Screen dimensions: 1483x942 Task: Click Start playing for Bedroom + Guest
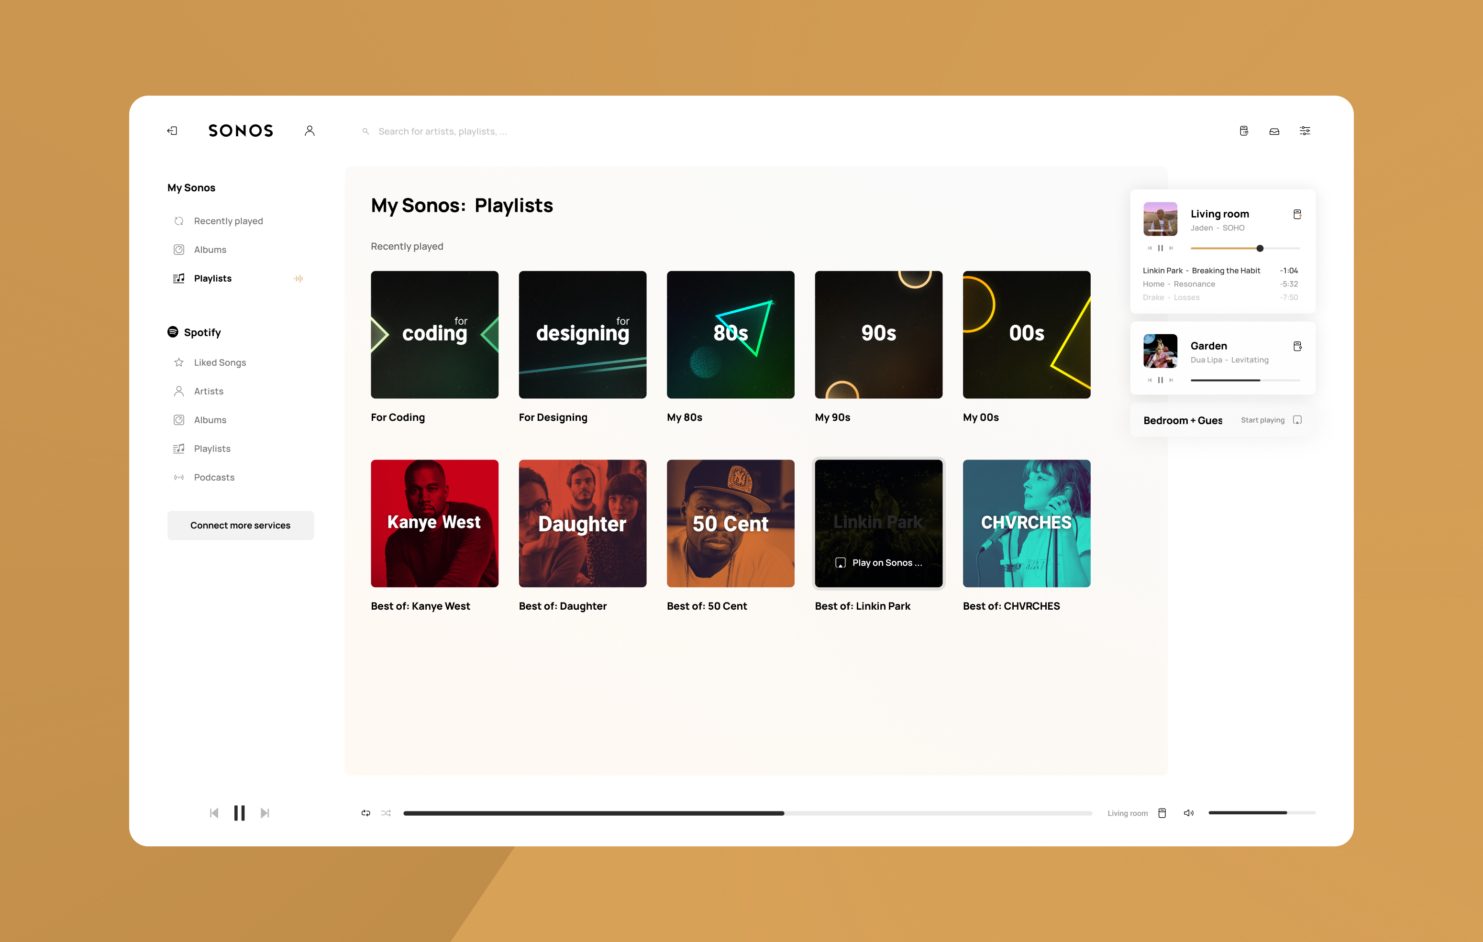(1262, 420)
